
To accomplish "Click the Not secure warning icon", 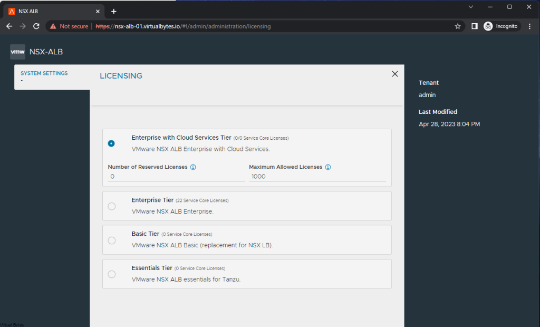I will (53, 26).
